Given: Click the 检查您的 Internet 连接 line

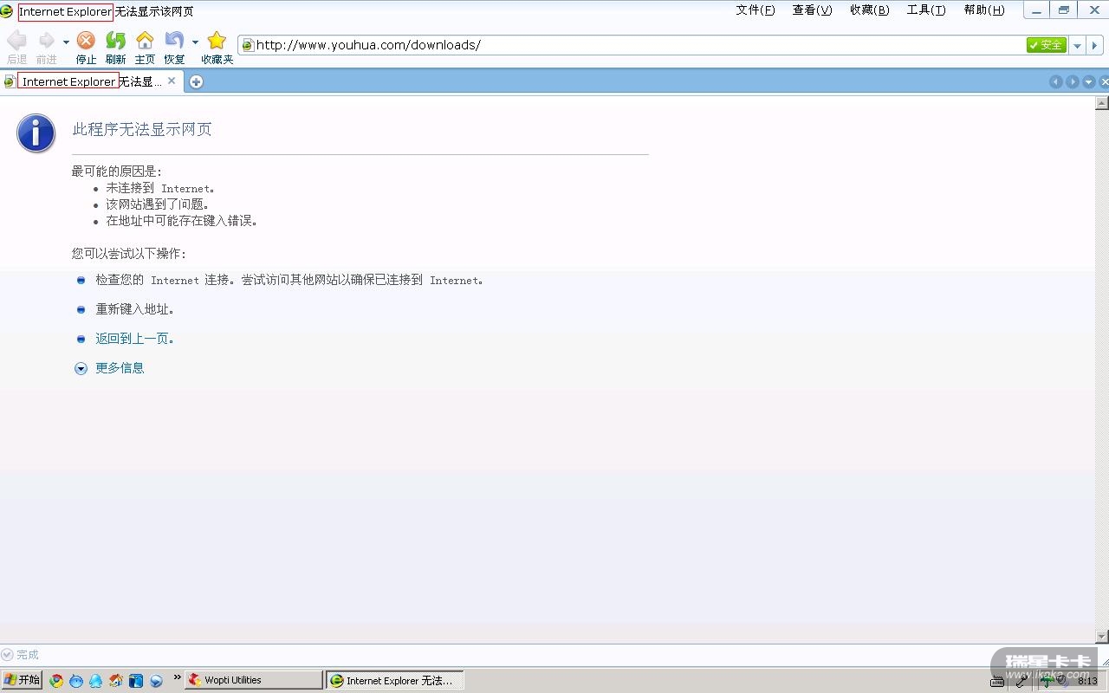Looking at the screenshot, I should pos(289,280).
